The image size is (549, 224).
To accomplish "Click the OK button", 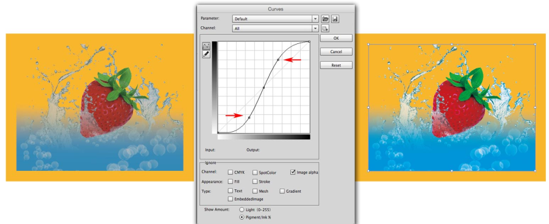I will click(x=336, y=38).
